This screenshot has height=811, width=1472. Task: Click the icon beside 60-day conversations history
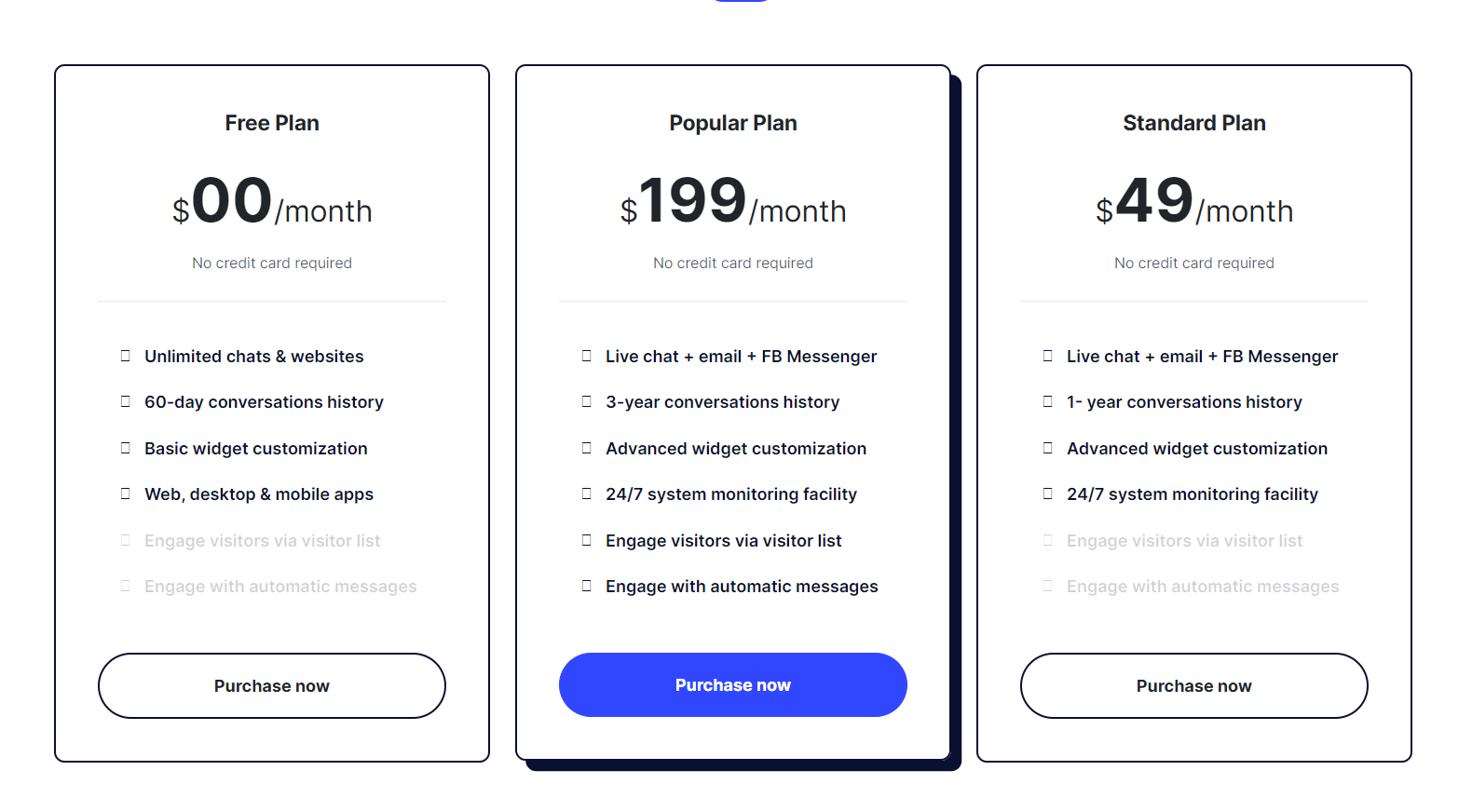(126, 401)
